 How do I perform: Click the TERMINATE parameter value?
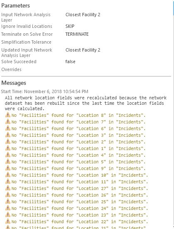[x=77, y=34]
